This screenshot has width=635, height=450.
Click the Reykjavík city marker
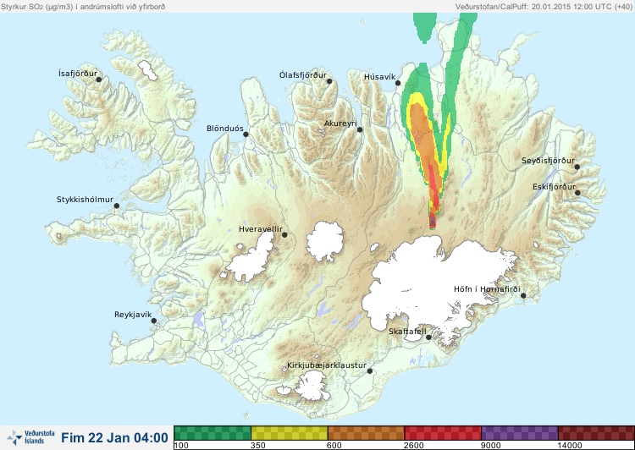pos(154,321)
